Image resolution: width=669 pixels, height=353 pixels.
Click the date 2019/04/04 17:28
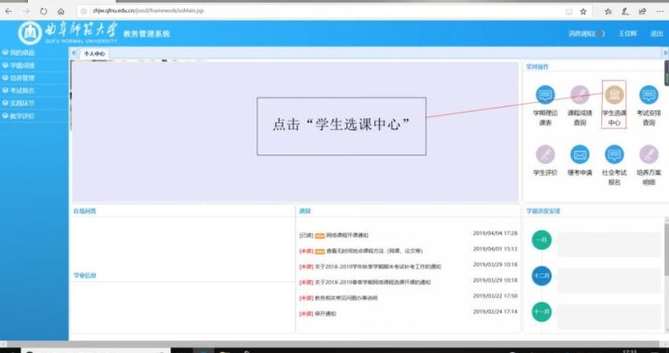point(495,233)
